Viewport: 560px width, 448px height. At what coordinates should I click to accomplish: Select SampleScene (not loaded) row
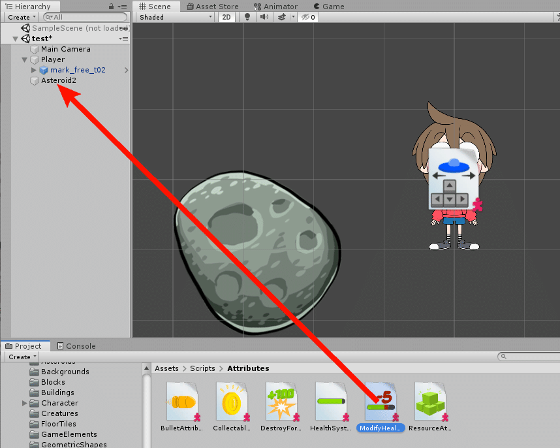(x=66, y=28)
